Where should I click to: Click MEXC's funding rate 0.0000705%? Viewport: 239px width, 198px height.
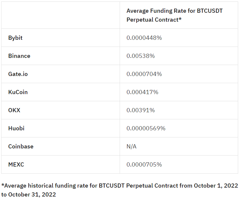click(144, 164)
